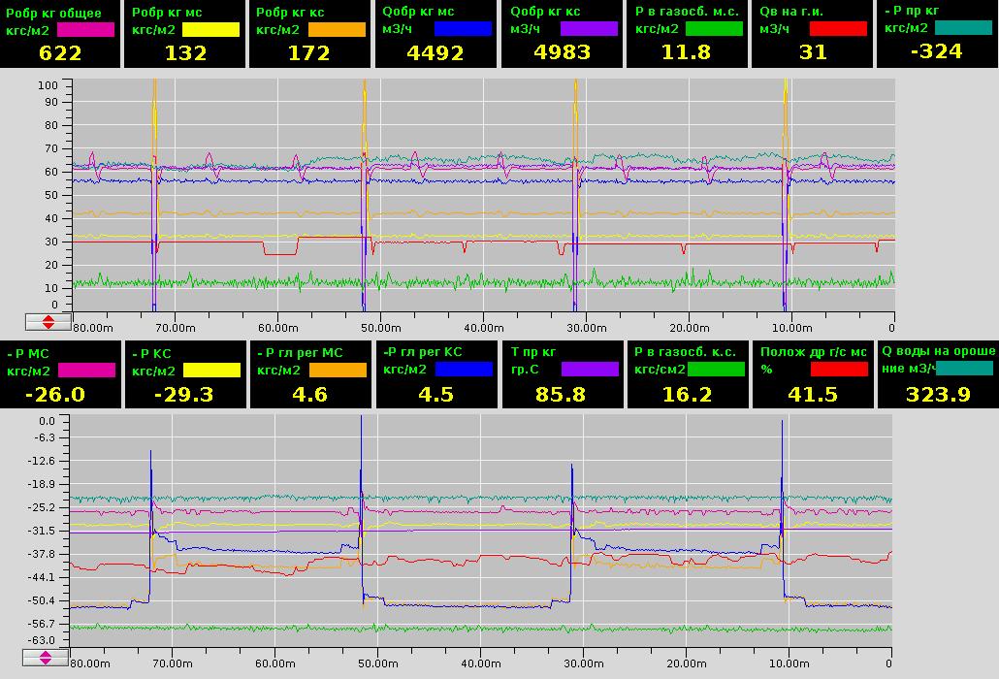This screenshot has width=999, height=679.
Task: Click the 85.8 temperature value for Т пр кг
Action: (561, 394)
